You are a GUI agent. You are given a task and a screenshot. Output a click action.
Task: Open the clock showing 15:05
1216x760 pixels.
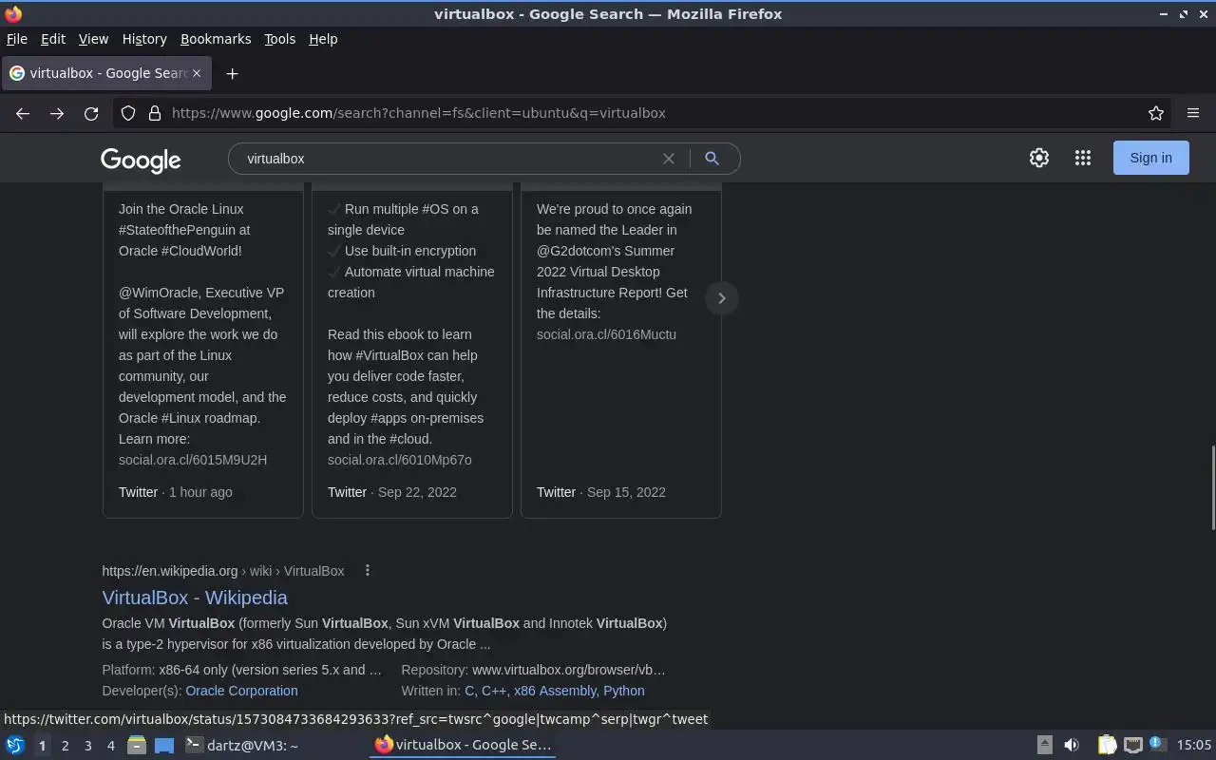[1194, 745]
